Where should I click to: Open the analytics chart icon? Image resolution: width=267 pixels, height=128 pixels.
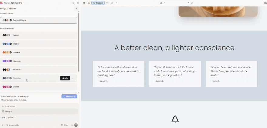(112, 3)
